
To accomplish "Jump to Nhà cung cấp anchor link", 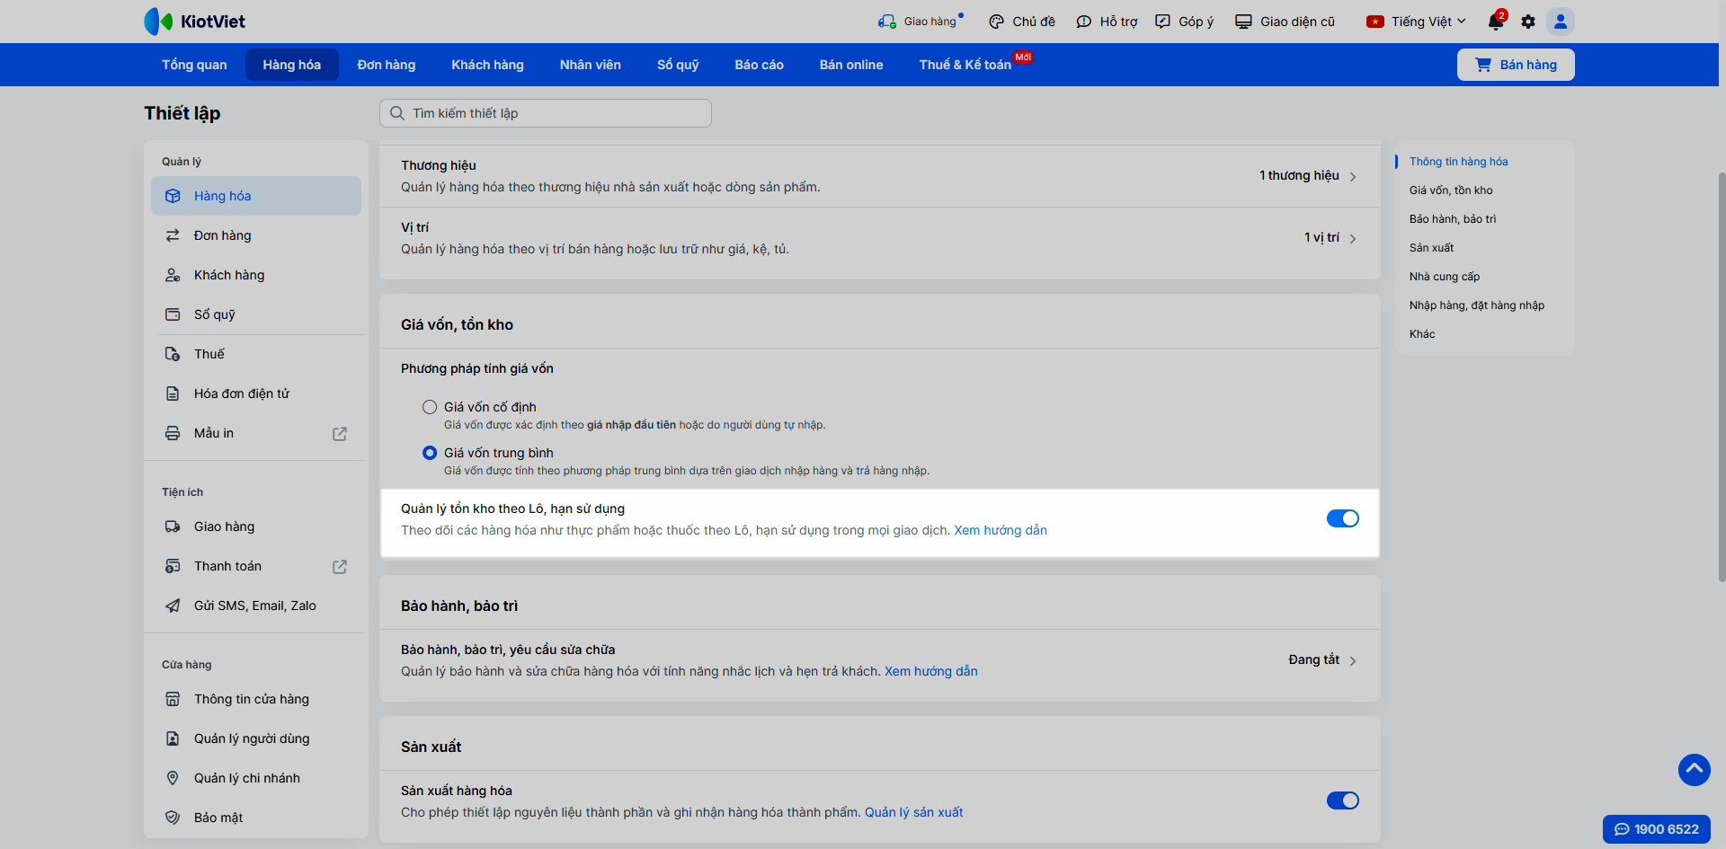I will click(1445, 277).
